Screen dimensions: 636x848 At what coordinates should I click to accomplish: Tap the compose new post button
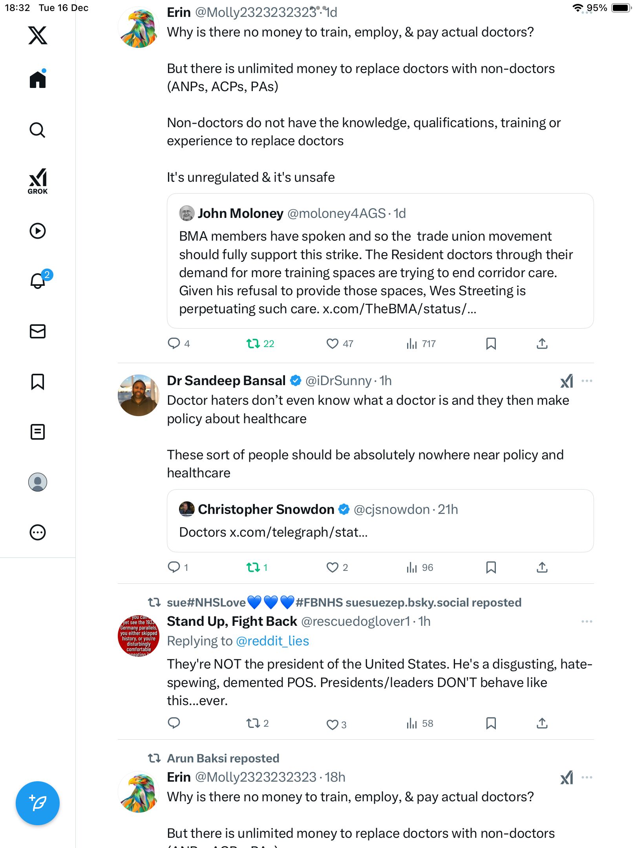click(x=38, y=803)
